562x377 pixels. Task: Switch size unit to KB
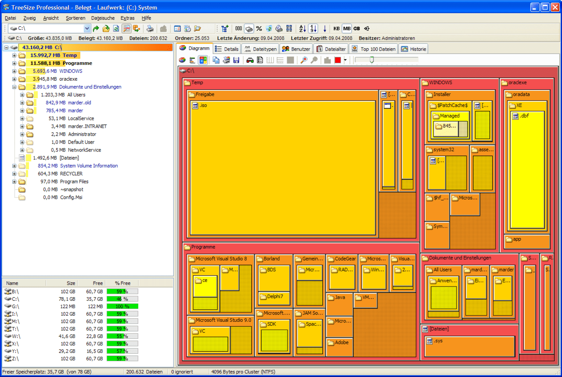tap(337, 29)
